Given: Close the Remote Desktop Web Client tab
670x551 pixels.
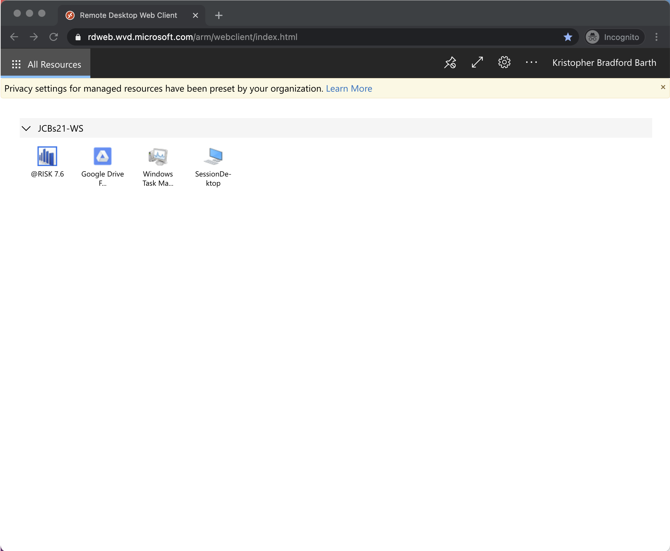Looking at the screenshot, I should pos(195,15).
